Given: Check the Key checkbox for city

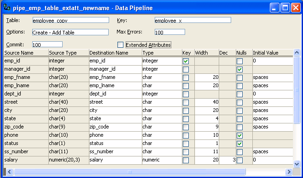Looking at the screenshot, I should [186, 111].
